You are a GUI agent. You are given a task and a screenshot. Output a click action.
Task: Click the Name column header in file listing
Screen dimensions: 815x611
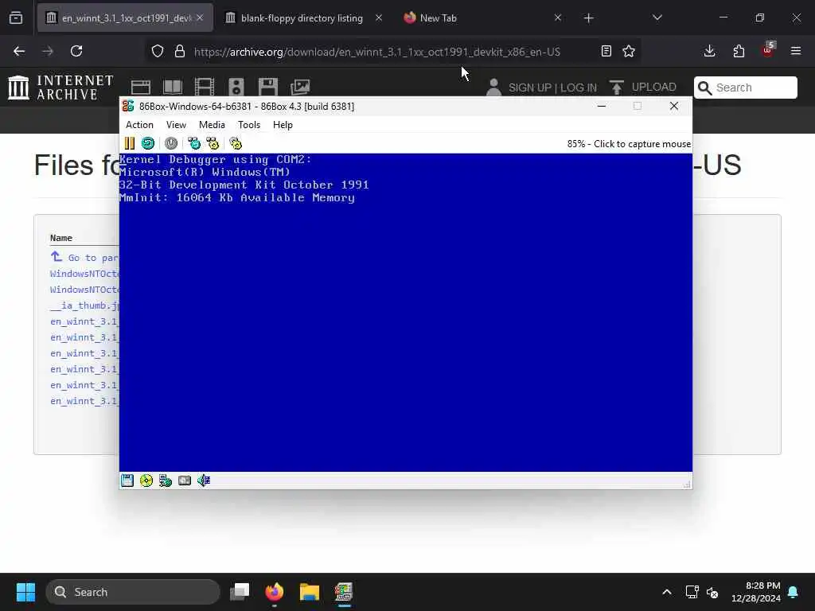click(60, 237)
